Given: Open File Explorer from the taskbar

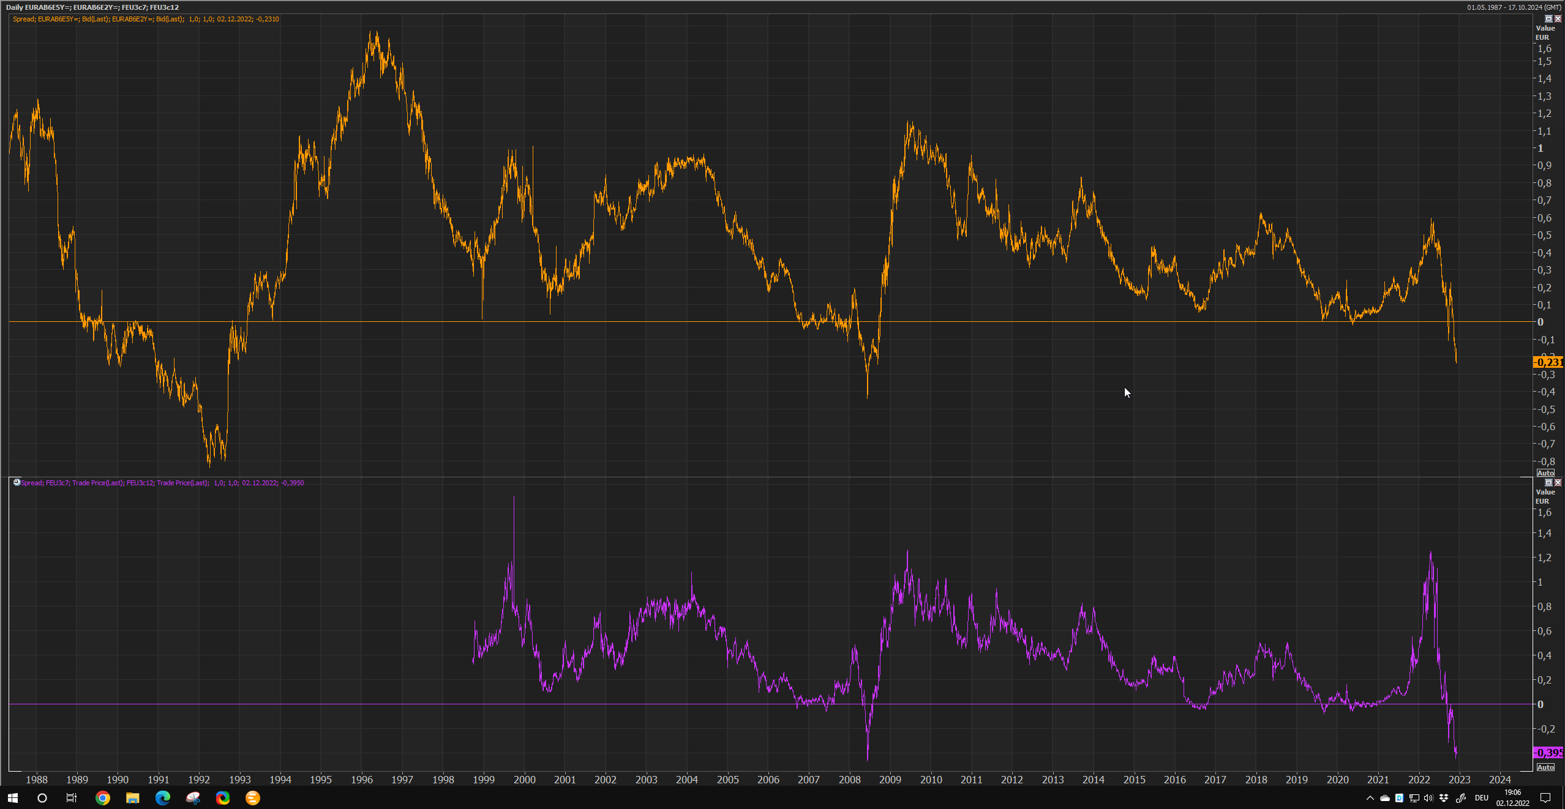Looking at the screenshot, I should (x=132, y=798).
